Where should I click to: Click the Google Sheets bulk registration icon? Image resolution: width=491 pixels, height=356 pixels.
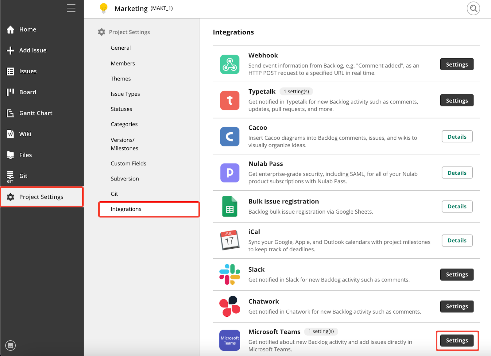click(x=230, y=206)
